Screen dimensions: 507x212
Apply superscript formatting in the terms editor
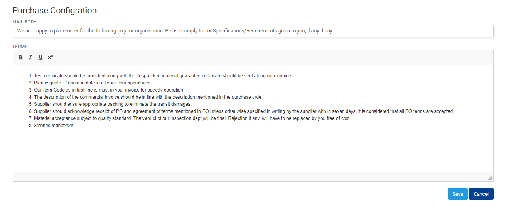point(50,57)
